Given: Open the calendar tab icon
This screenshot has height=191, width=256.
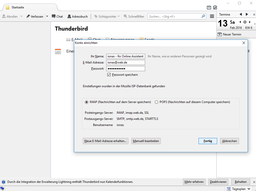Looking at the screenshot, I should coord(209,7).
